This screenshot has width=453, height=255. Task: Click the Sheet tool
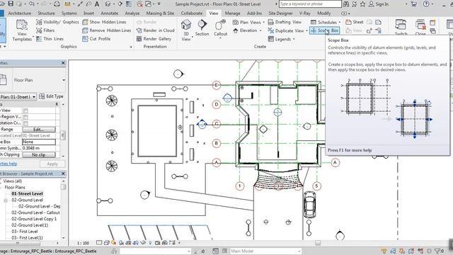(355, 22)
